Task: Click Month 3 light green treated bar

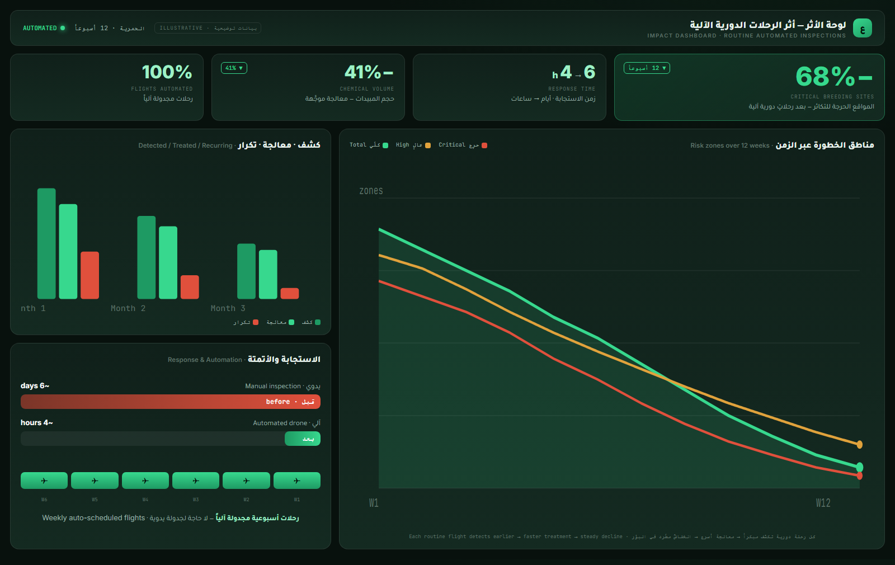Action: pyautogui.click(x=268, y=274)
